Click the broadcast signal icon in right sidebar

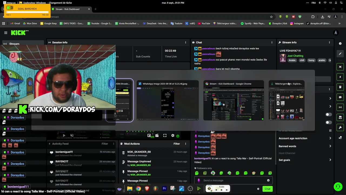pos(340,107)
